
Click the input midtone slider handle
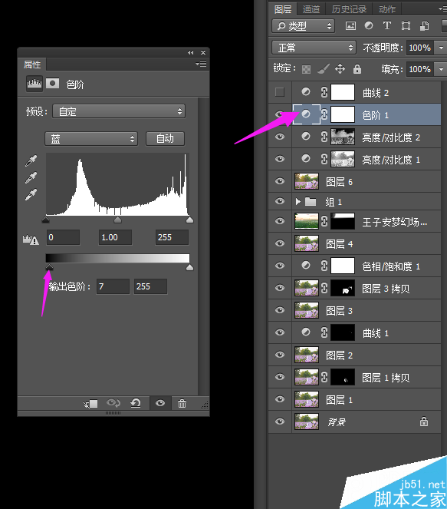pyautogui.click(x=117, y=220)
